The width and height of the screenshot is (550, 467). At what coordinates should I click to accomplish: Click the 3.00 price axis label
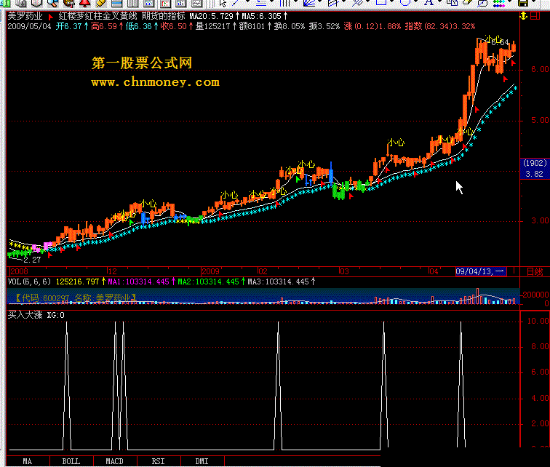coord(540,220)
